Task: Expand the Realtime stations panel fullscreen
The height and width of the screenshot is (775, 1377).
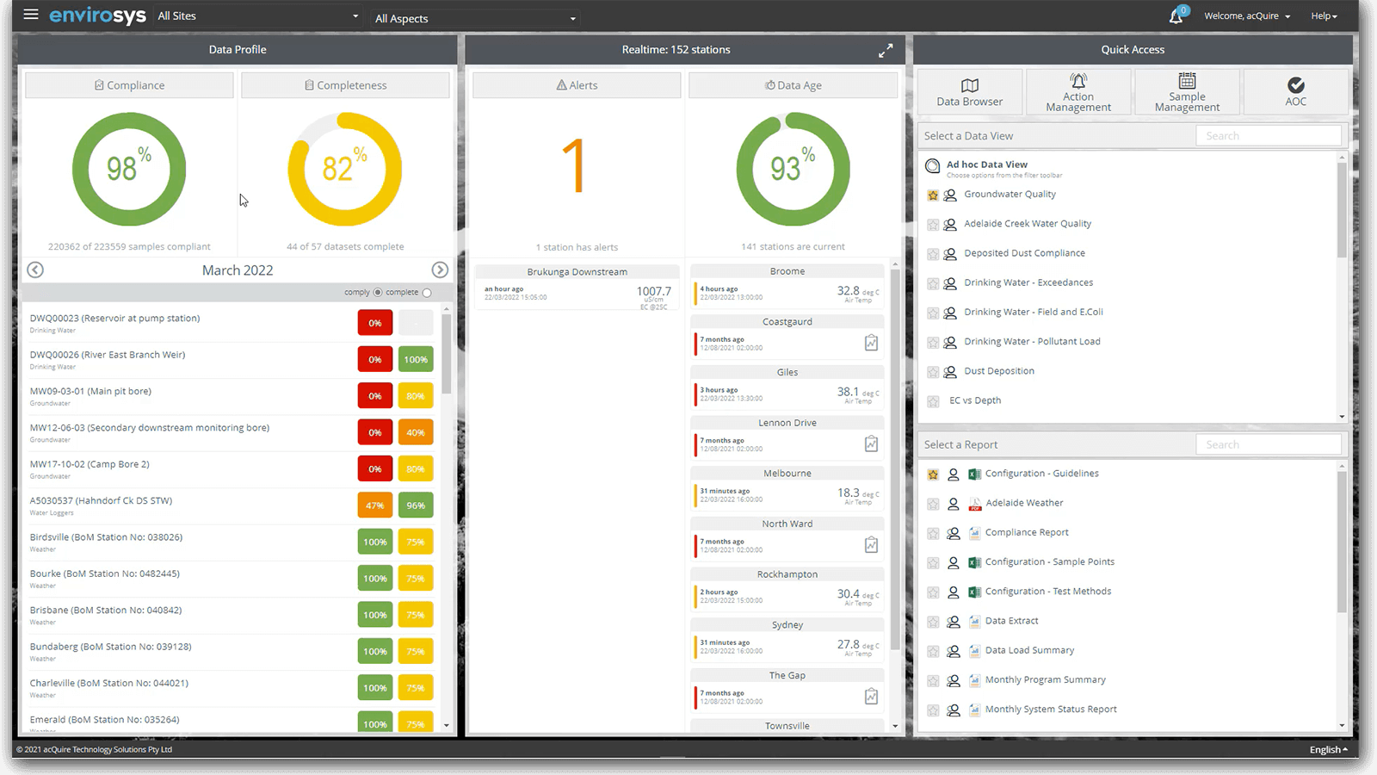Action: point(885,51)
